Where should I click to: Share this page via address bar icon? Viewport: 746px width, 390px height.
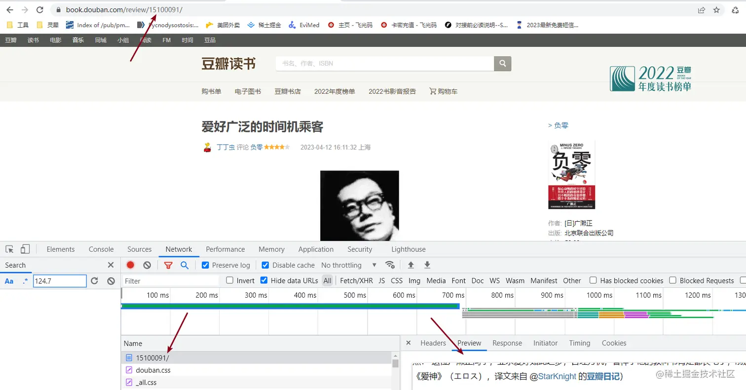tap(701, 10)
